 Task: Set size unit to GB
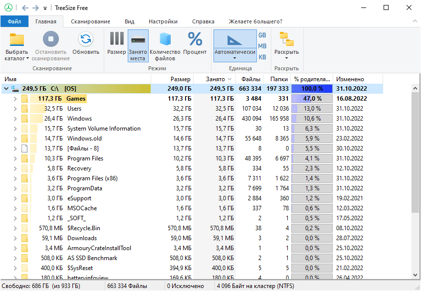click(262, 35)
